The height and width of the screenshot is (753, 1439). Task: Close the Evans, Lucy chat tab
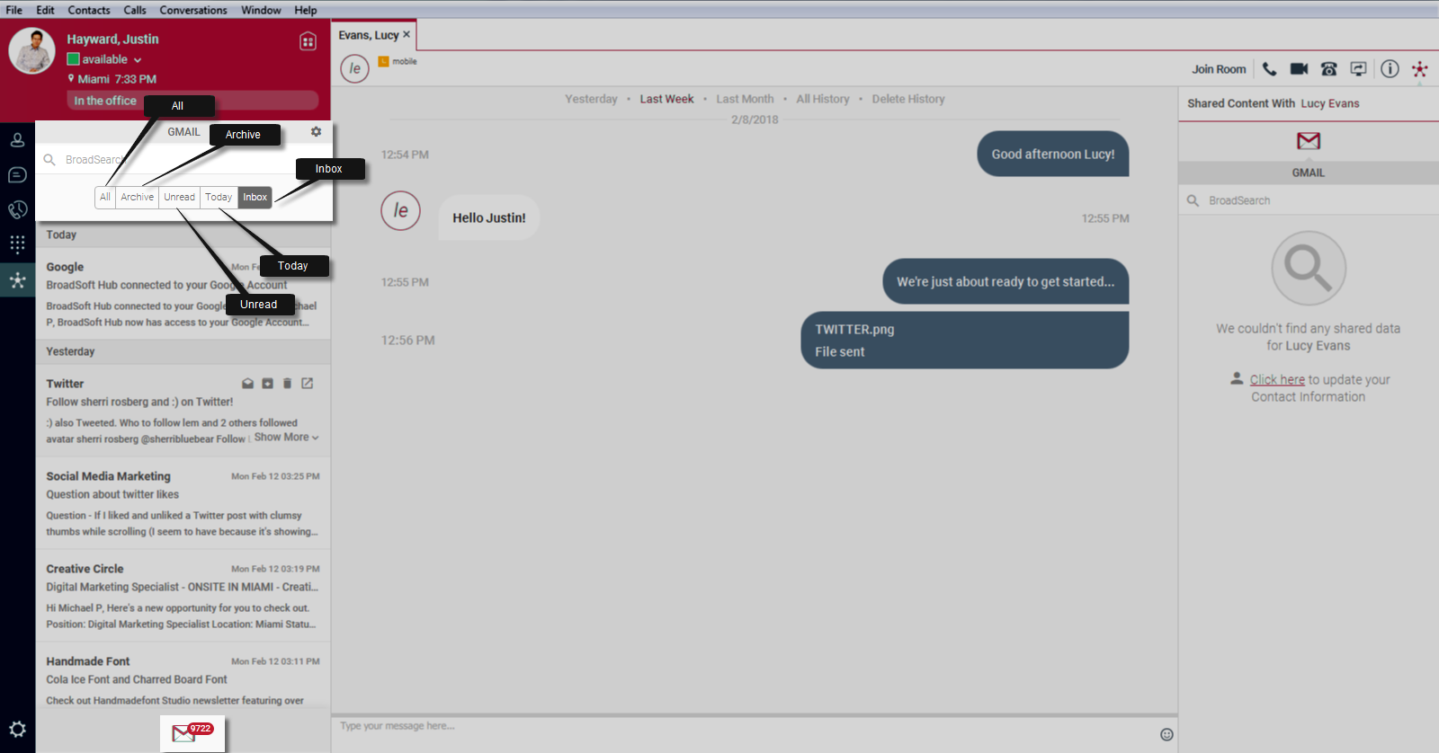click(x=407, y=34)
